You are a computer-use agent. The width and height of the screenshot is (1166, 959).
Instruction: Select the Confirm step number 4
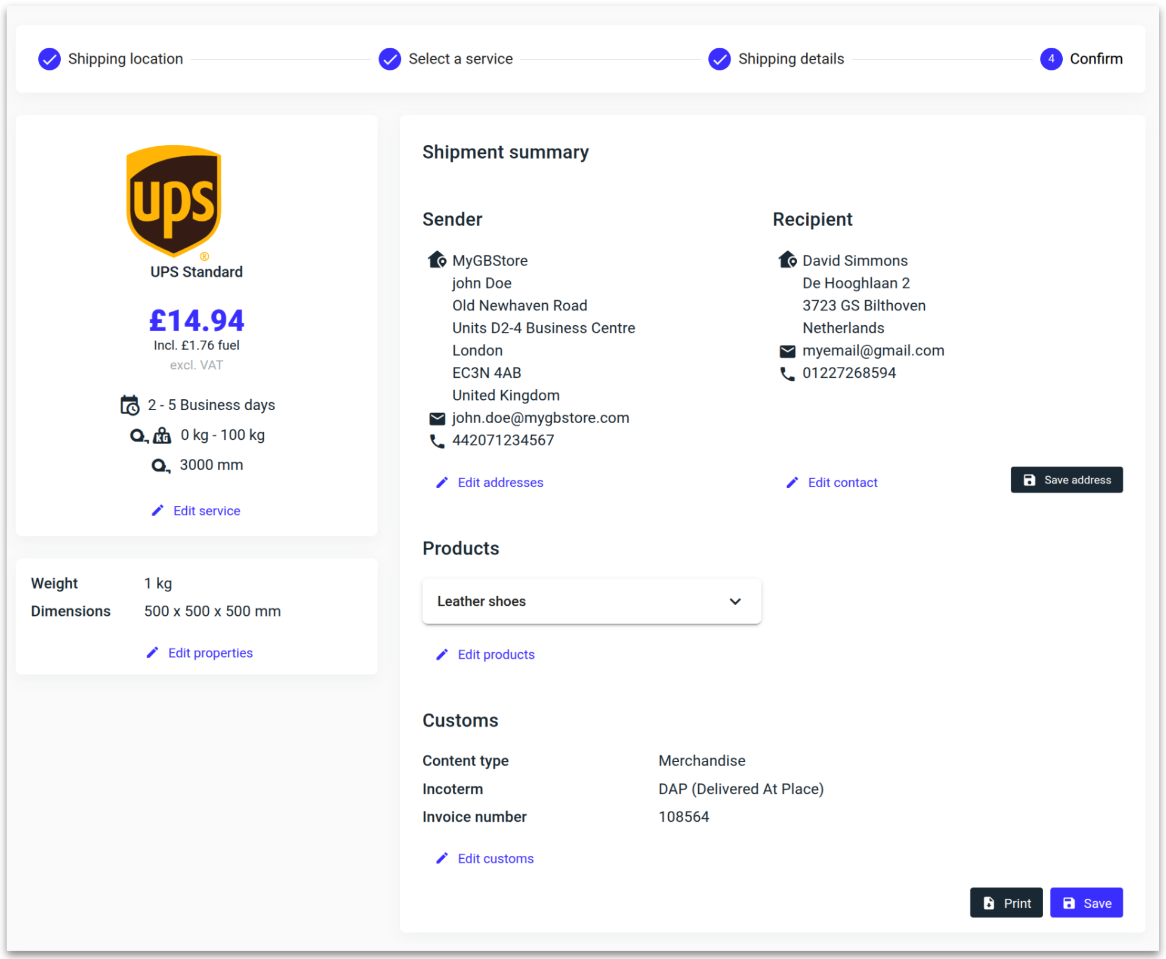[1051, 58]
